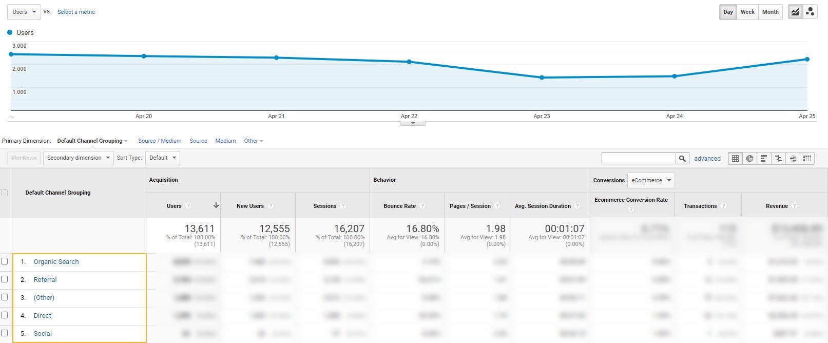Screen dimensions: 828x343
Task: Open the Sort Type Default dropdown
Action: click(x=162, y=158)
